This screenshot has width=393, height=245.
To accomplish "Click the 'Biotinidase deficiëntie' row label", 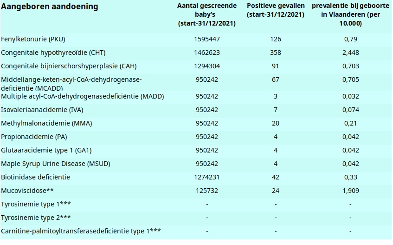I will coord(35,178).
